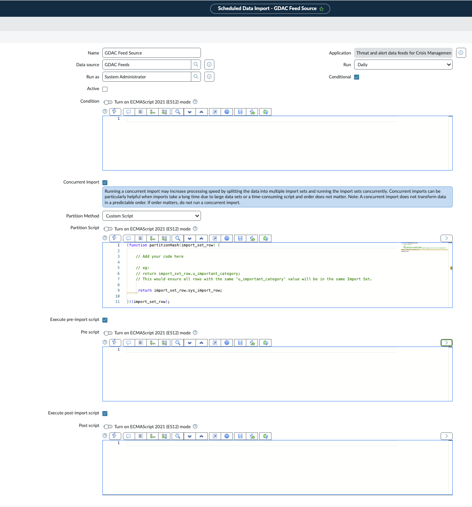Replace icon in Partition Script toolbar
472x507 pixels.
(x=153, y=238)
